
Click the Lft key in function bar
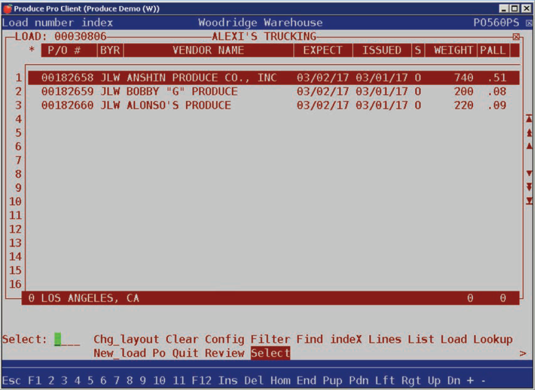pyautogui.click(x=385, y=381)
